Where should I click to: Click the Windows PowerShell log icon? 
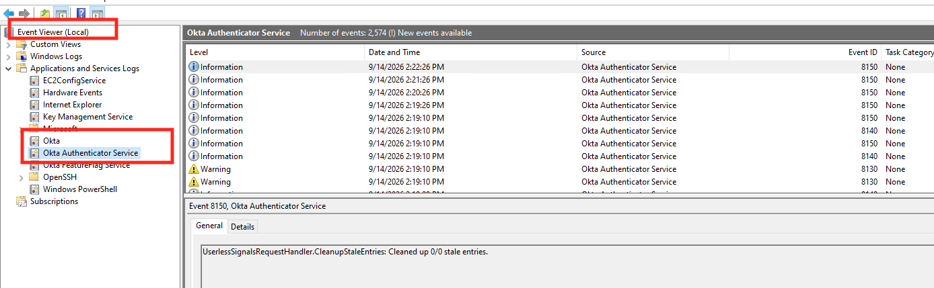click(x=35, y=189)
